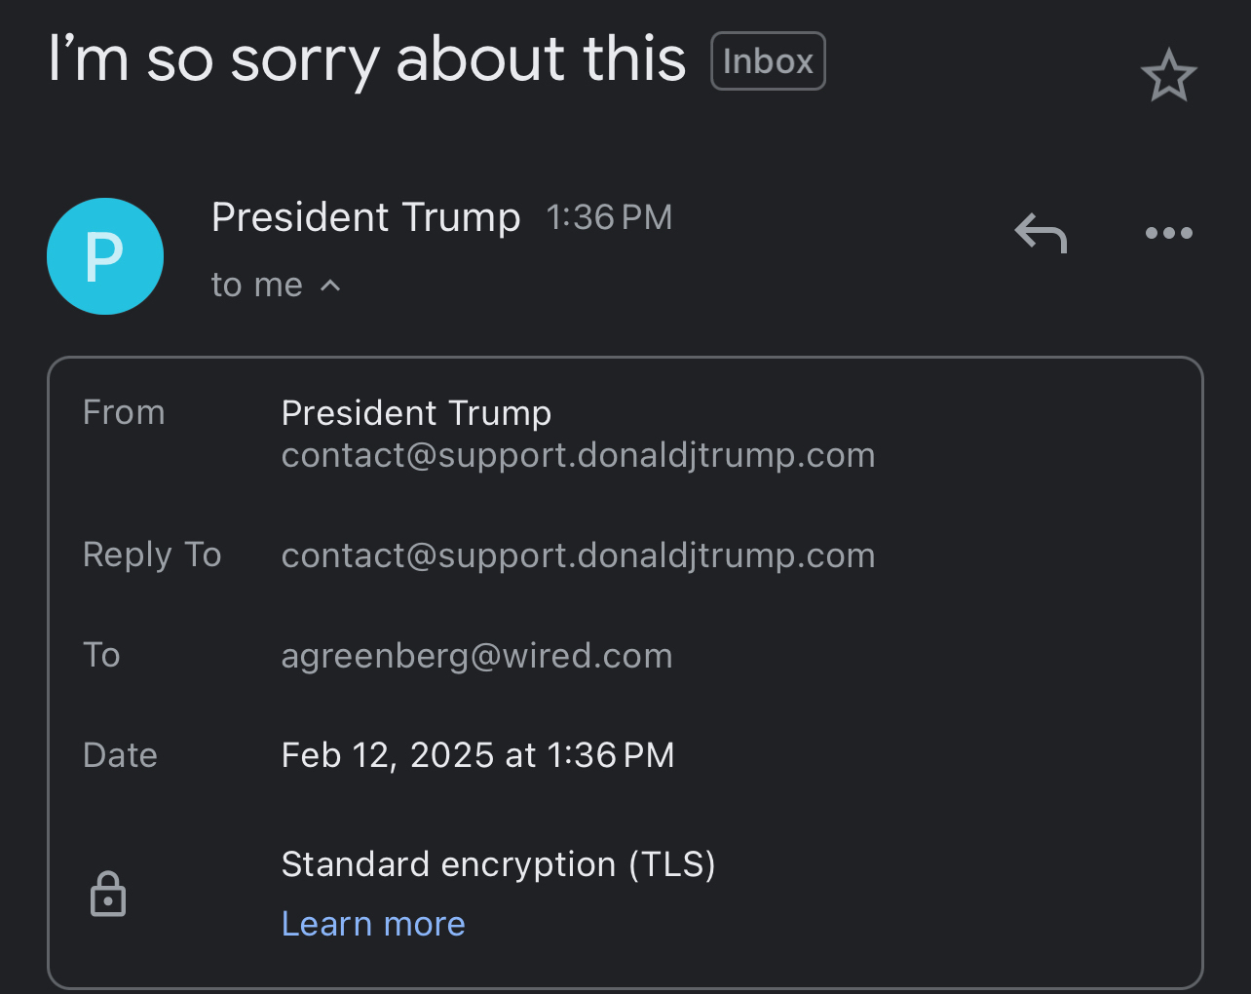Open the three-dot more options menu
Viewport: 1251px width, 994px height.
(x=1168, y=234)
